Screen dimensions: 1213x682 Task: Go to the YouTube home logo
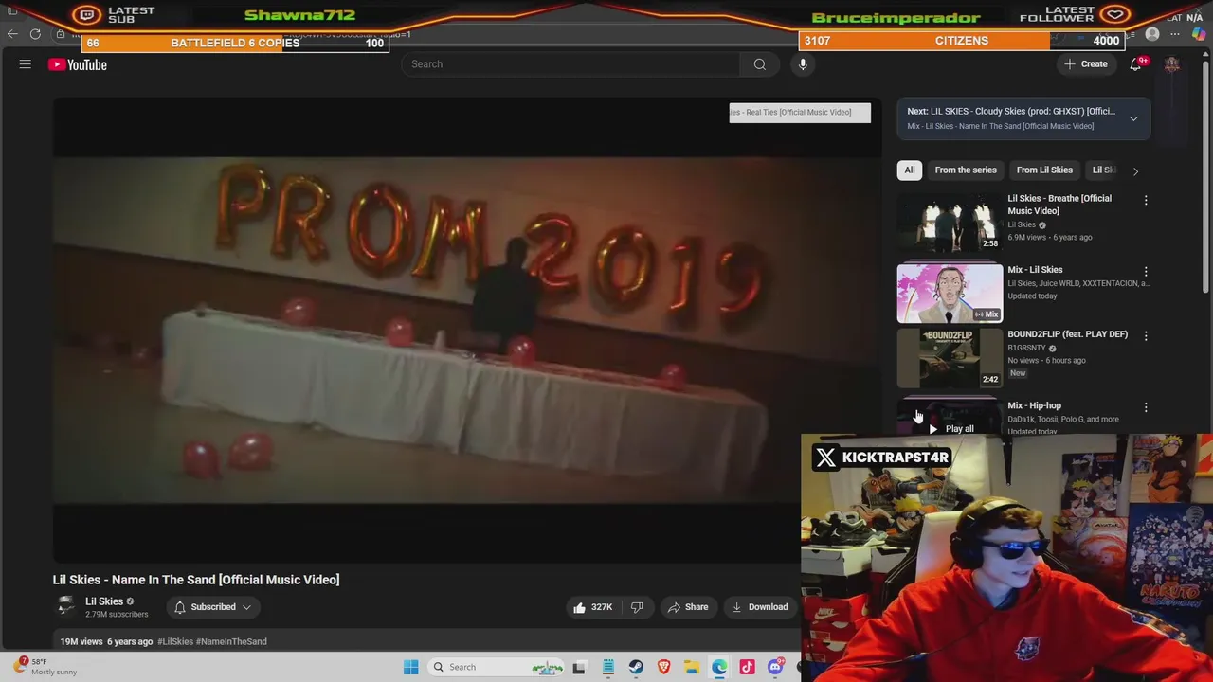(x=78, y=64)
